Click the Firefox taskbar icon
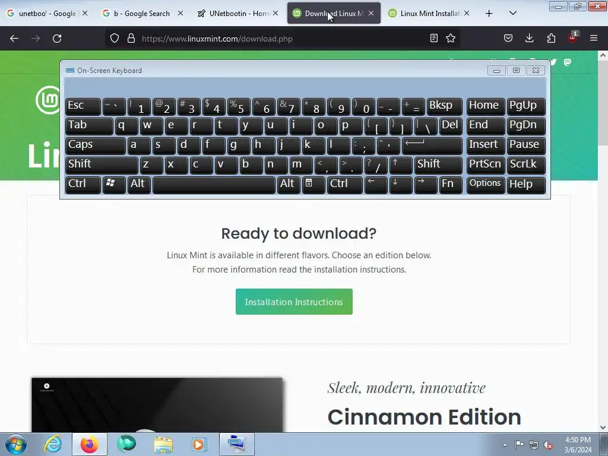This screenshot has width=608, height=456. [x=90, y=444]
